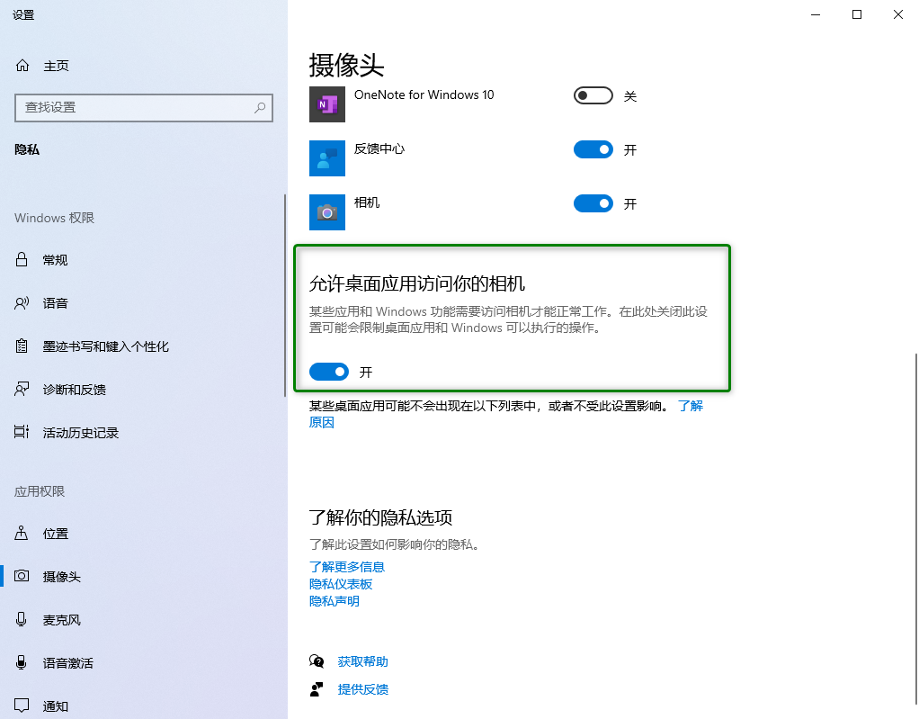Click the location pin icon for 位置
919x719 pixels.
pyautogui.click(x=22, y=533)
